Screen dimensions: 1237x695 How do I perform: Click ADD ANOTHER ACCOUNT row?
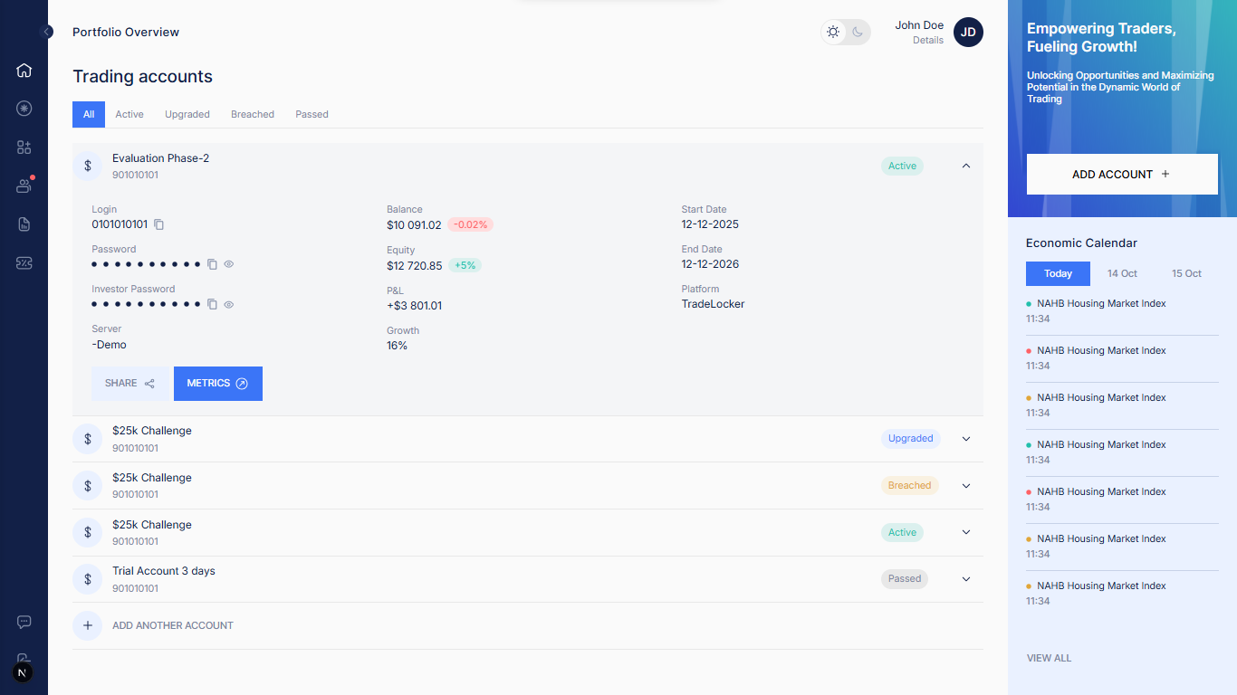click(x=172, y=625)
